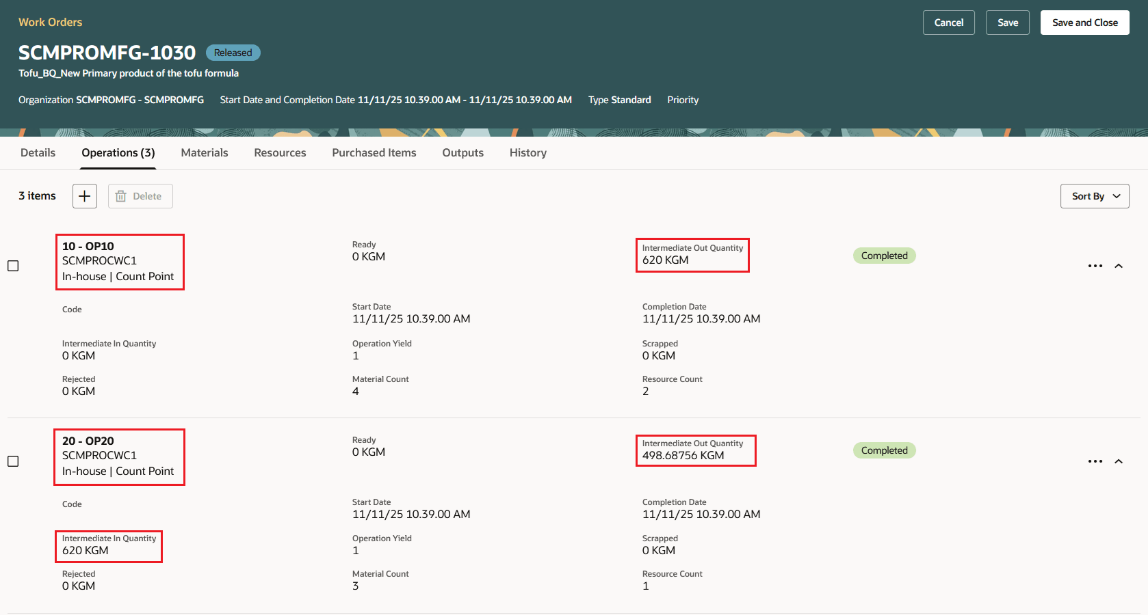Click the Cancel button

948,22
